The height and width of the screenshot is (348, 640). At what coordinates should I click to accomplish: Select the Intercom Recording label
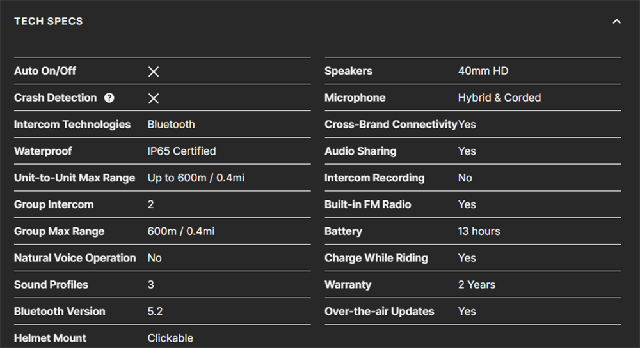coord(374,178)
